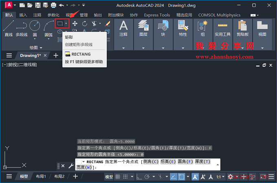Toggle ortho mode in status bar
The height and width of the screenshot is (183, 277).
pyautogui.click(x=139, y=176)
